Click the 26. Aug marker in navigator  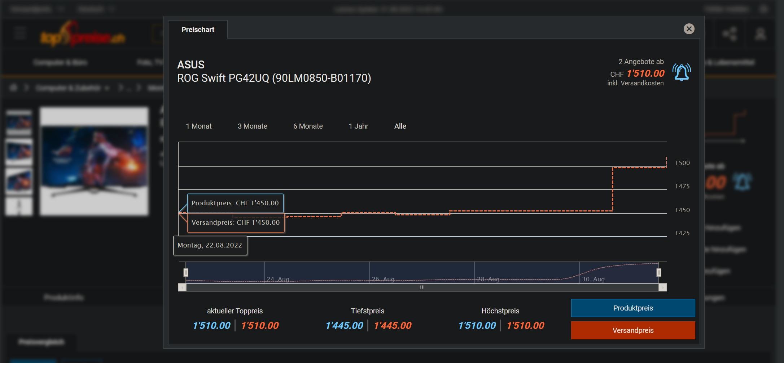[383, 279]
